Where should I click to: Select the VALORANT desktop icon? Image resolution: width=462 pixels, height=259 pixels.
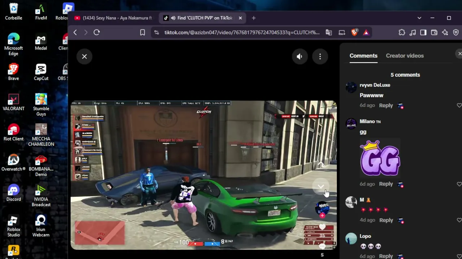point(14,102)
